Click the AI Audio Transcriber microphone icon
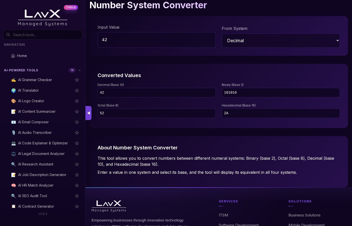 14,133
